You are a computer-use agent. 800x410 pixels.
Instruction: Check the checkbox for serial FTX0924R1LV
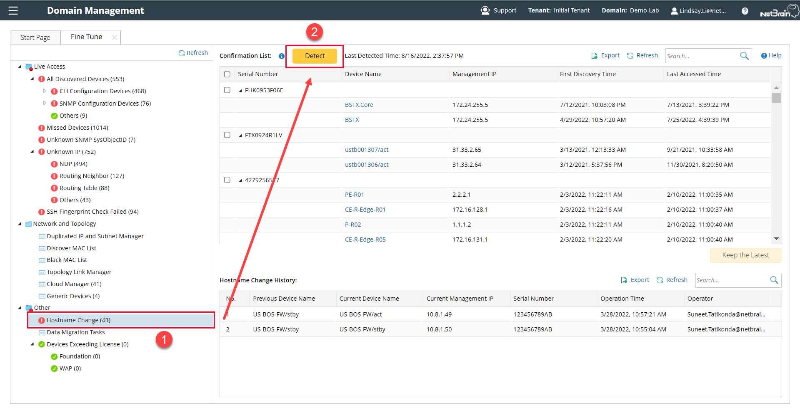(227, 135)
